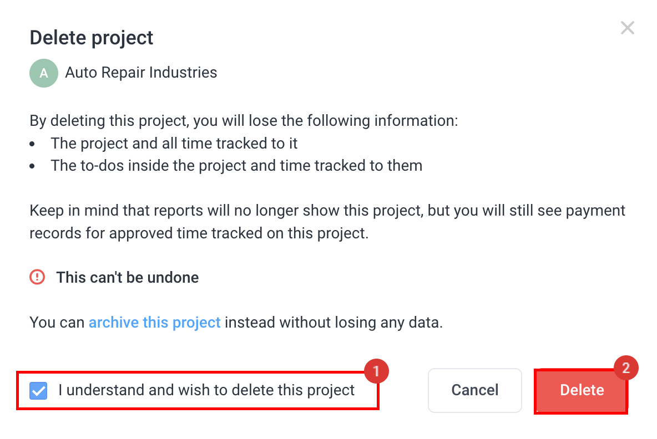Click the bullet dot before 'The to-dos inside'

[x=32, y=166]
